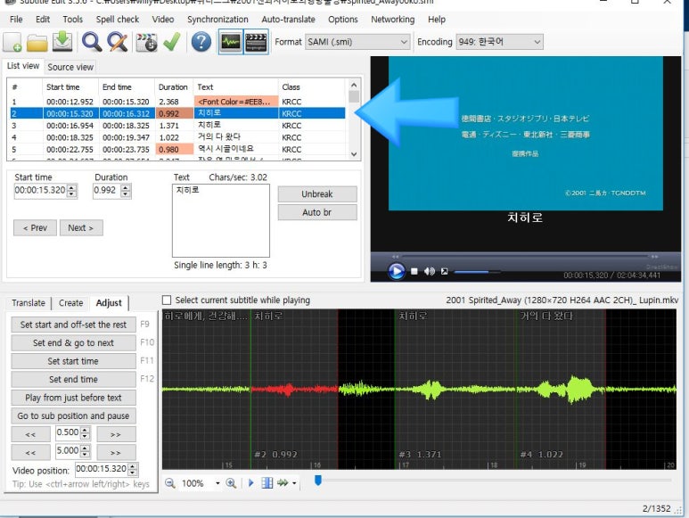
Task: Click Set end & go to next
Action: click(73, 342)
